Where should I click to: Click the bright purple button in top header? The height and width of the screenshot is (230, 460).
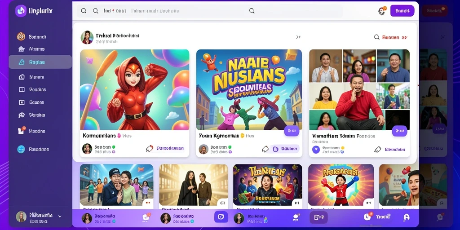point(402,11)
